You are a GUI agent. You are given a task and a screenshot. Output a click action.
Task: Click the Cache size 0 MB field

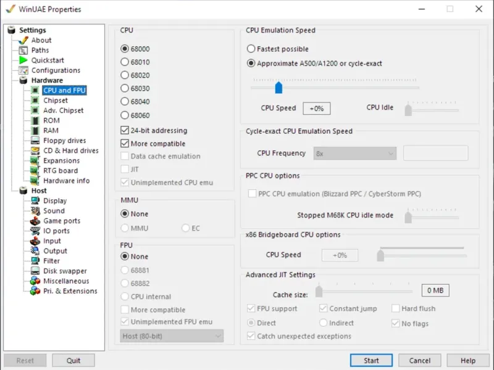pos(435,290)
